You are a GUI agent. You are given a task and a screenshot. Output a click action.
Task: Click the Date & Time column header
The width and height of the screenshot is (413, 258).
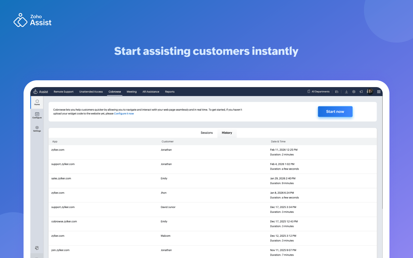[x=278, y=142]
